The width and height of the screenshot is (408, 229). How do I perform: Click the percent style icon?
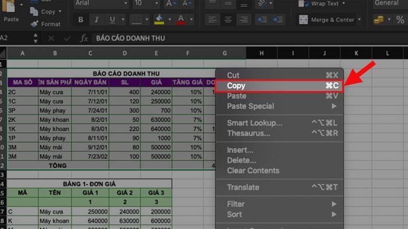400,19
